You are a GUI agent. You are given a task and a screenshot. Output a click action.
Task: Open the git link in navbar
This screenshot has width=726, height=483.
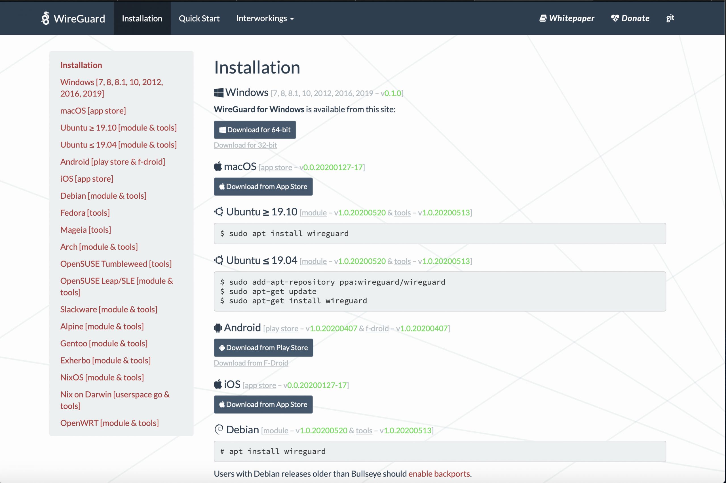click(670, 18)
